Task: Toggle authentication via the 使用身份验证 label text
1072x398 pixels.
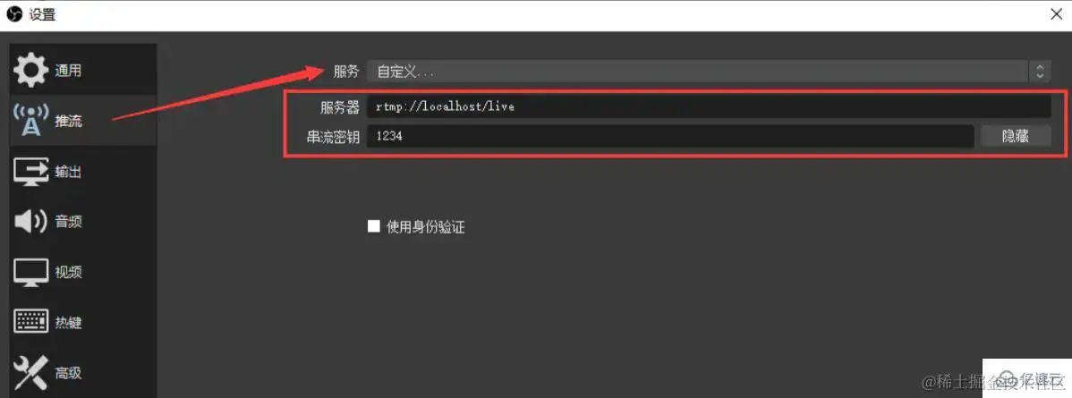Action: (x=426, y=227)
